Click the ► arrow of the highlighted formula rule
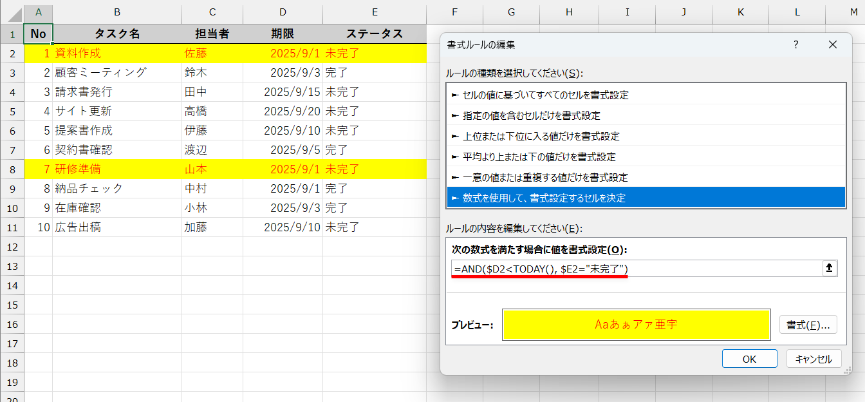This screenshot has height=402, width=865. [x=455, y=197]
